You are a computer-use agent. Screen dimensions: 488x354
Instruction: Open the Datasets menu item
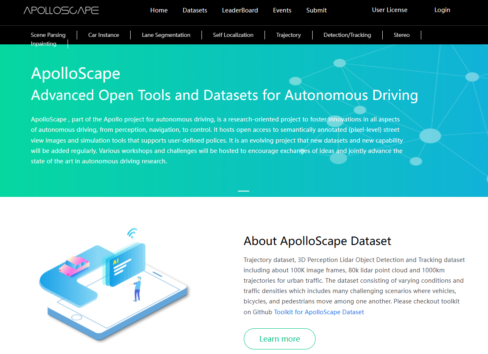(195, 10)
